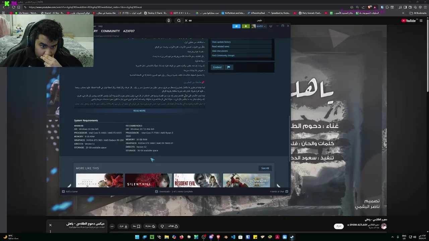Click See All in More Like This
This screenshot has height=241, width=429.
pos(265,168)
